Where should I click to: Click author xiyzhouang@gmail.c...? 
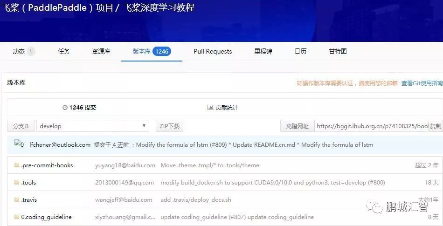[x=125, y=217]
